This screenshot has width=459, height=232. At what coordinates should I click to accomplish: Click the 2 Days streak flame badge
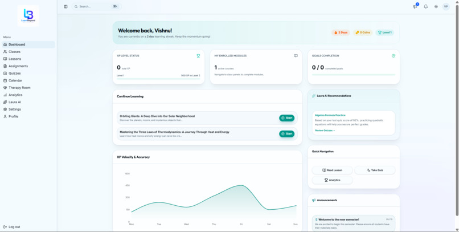[x=341, y=32]
